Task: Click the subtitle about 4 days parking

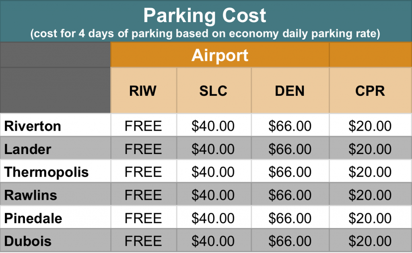Action: click(205, 34)
